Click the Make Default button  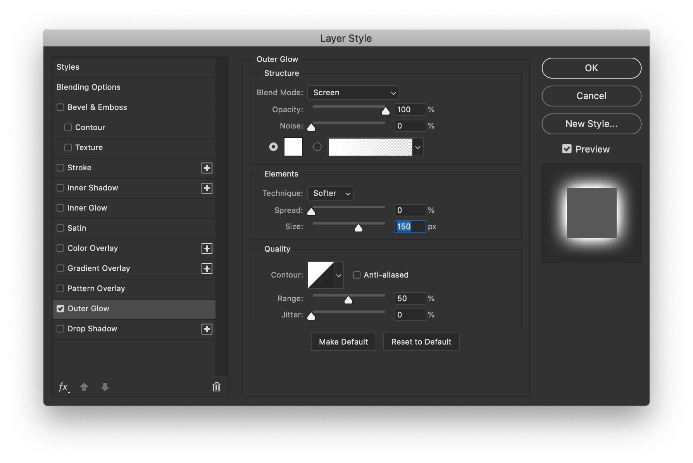[343, 342]
